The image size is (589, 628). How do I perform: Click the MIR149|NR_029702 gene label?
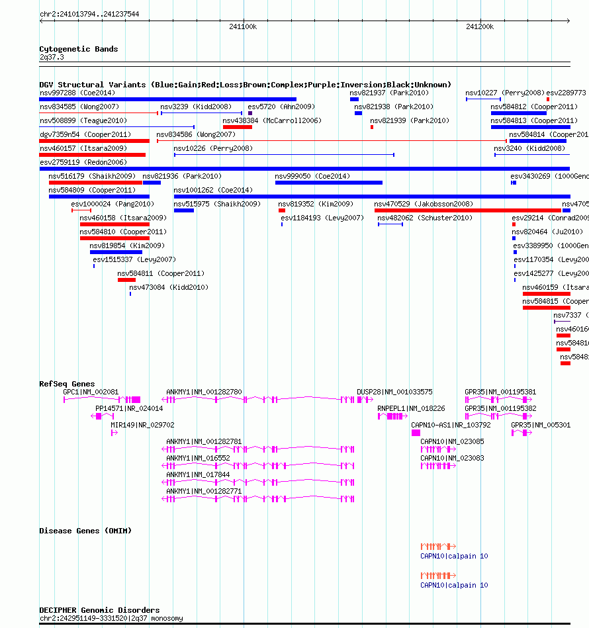(x=142, y=425)
